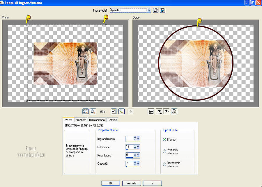This screenshot has height=187, width=262.
Task: Click the fit preview to window icon
Action: [x=114, y=111]
